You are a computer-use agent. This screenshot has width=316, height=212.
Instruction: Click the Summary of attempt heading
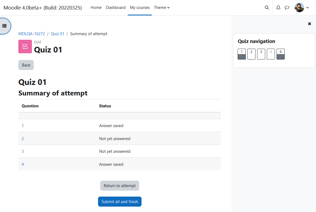point(53,93)
